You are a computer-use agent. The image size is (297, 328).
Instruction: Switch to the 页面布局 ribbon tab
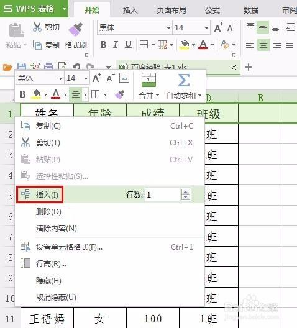171,10
